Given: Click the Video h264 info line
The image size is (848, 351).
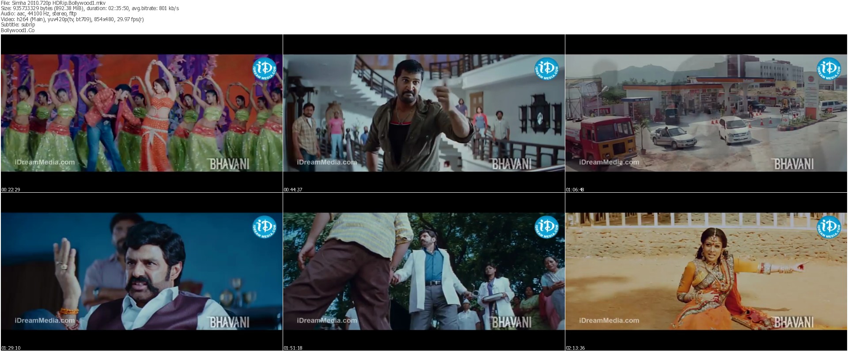Looking at the screenshot, I should tap(72, 19).
